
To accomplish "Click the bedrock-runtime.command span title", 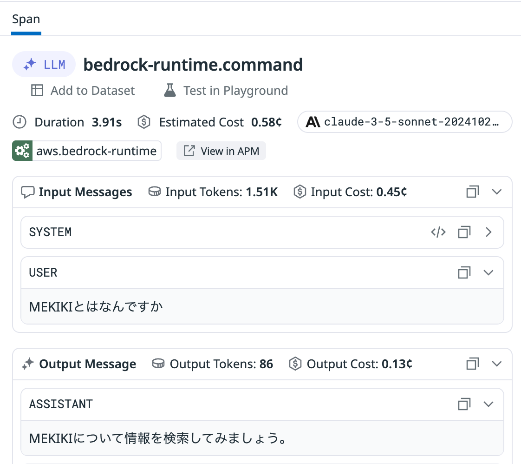I will click(193, 65).
